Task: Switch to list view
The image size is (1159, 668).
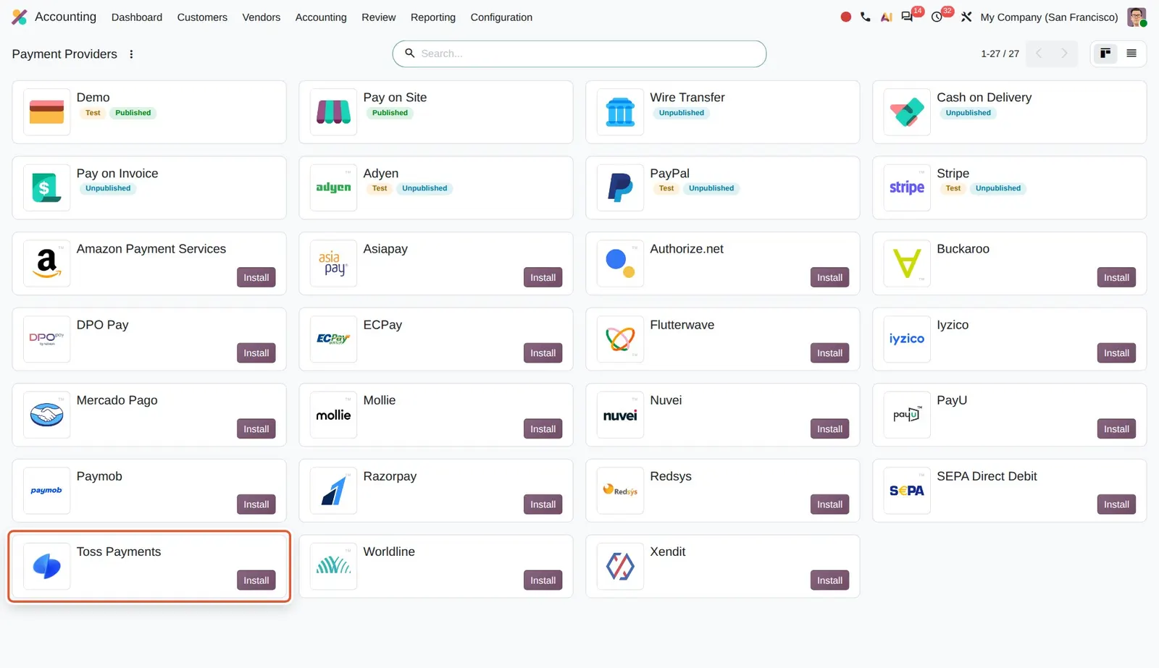Action: click(x=1131, y=54)
